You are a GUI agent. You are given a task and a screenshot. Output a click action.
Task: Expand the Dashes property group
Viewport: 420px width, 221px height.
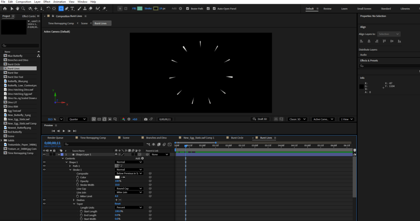(x=74, y=200)
